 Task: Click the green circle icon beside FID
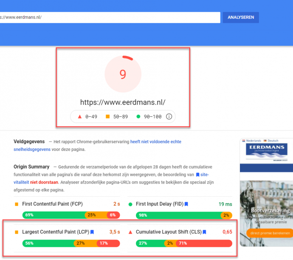click(x=130, y=204)
